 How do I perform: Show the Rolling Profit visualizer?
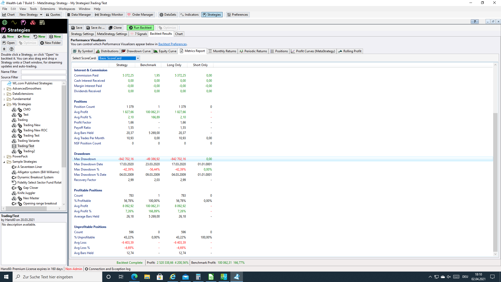pos(350,51)
